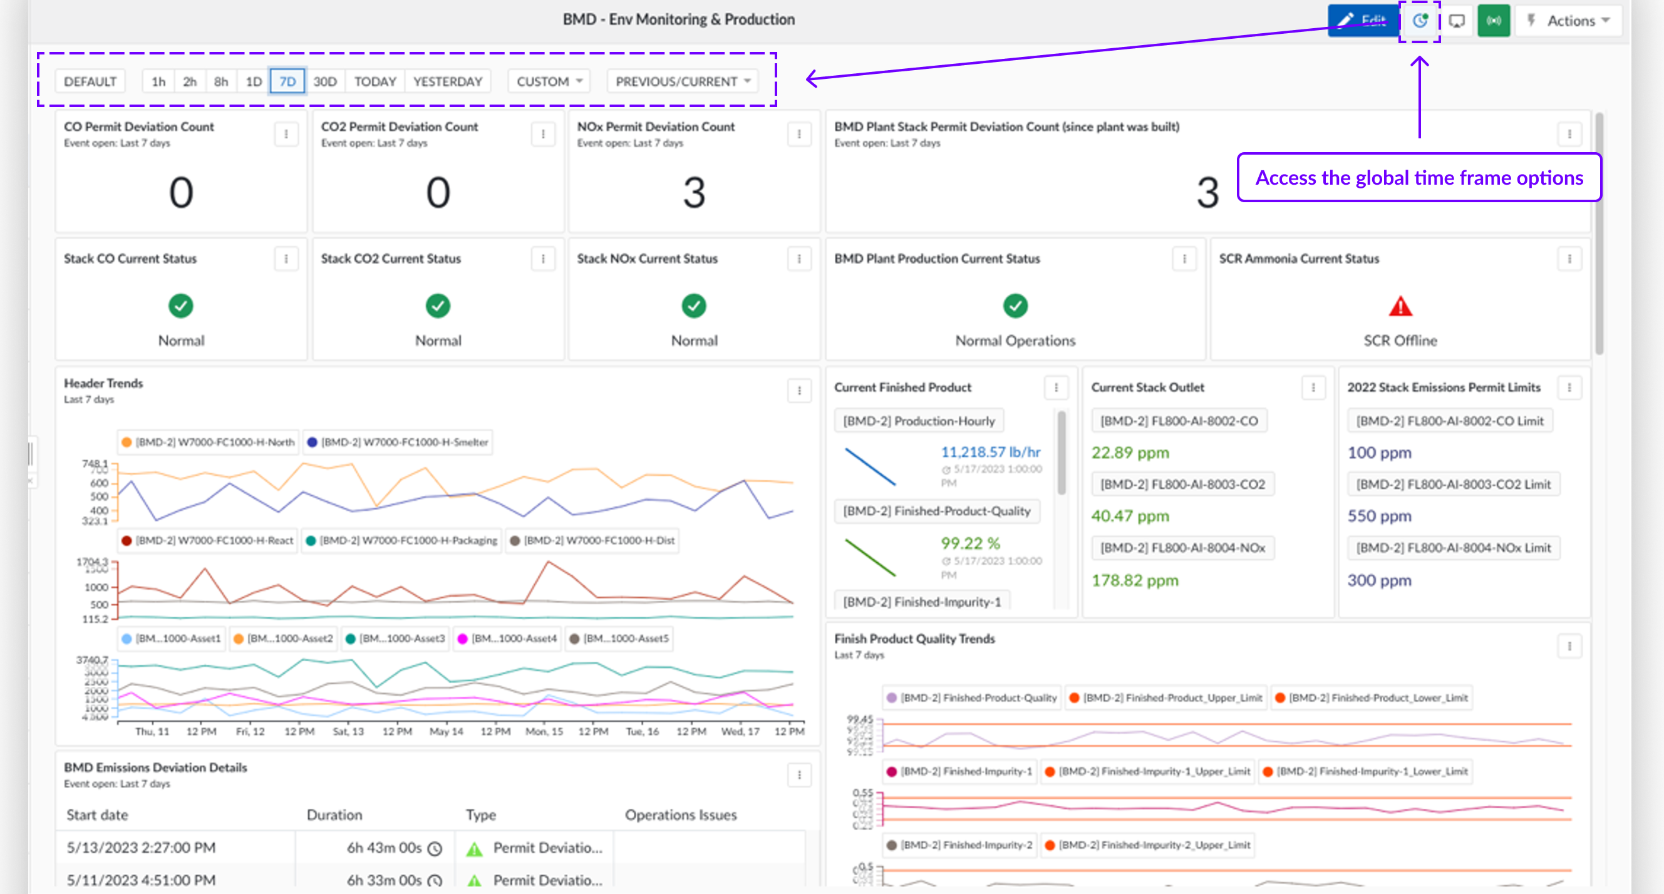Click the global time frame clock icon
1664x894 pixels.
[1419, 21]
